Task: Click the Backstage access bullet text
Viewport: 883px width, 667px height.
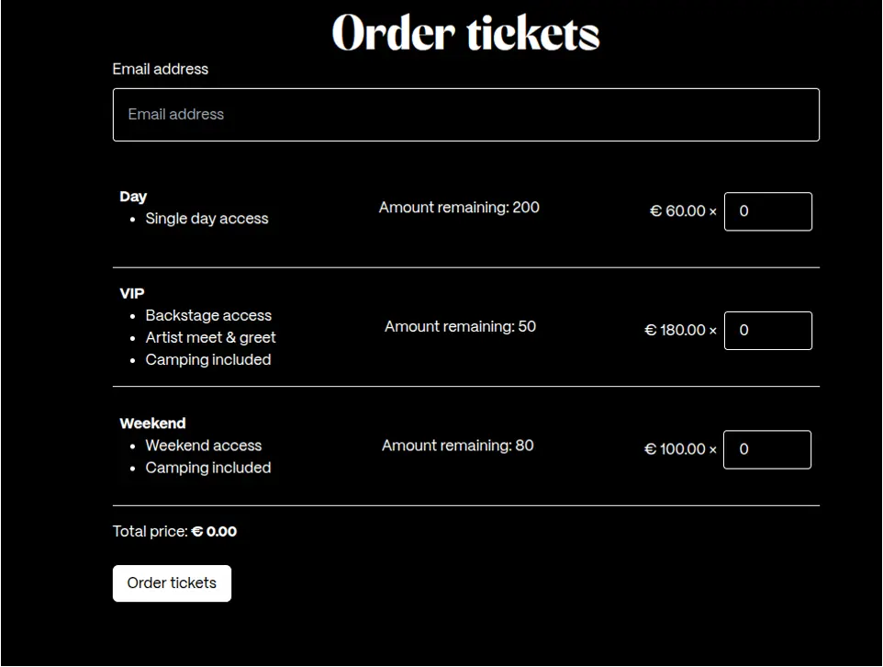Action: coord(208,315)
